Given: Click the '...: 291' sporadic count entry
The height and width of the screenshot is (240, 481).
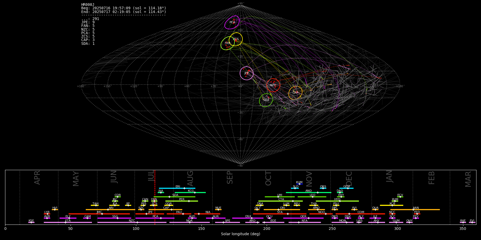Looking at the screenshot, I should pyautogui.click(x=90, y=19).
